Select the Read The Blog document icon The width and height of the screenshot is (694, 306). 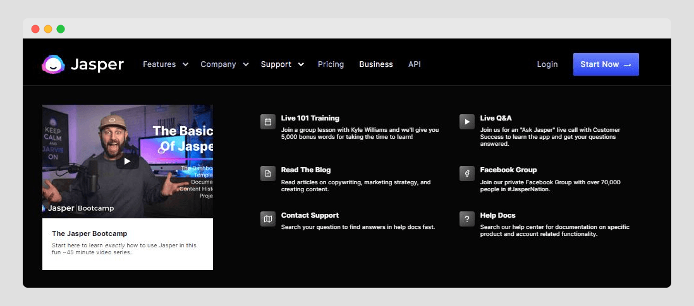(x=268, y=174)
